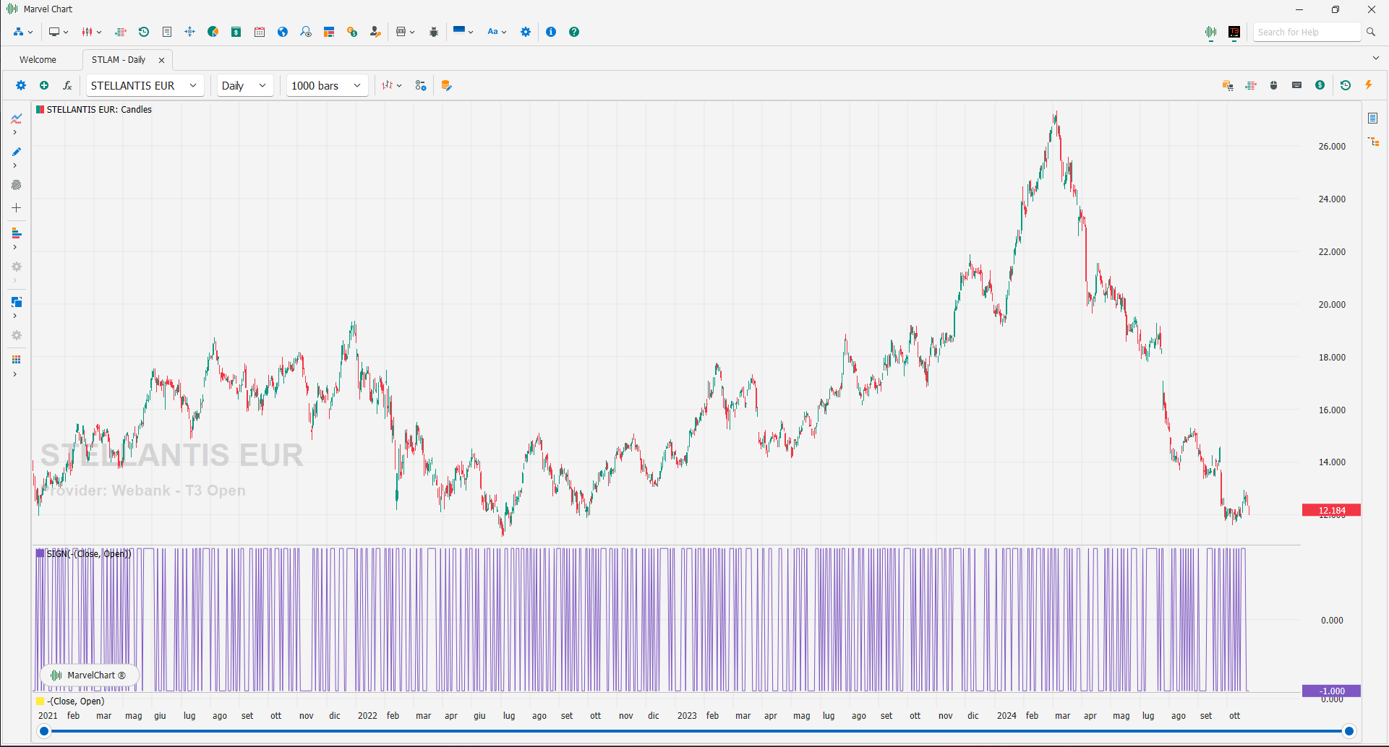1389x747 pixels.
Task: Click the search magnifier button
Action: click(x=1370, y=32)
